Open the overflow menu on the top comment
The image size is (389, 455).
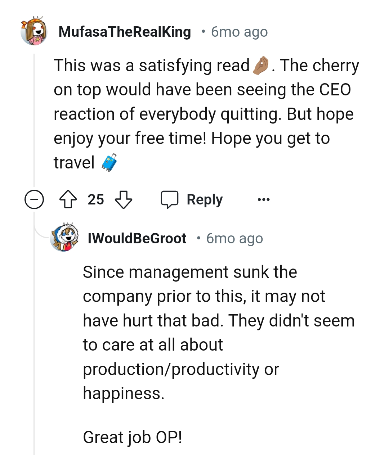click(x=263, y=199)
